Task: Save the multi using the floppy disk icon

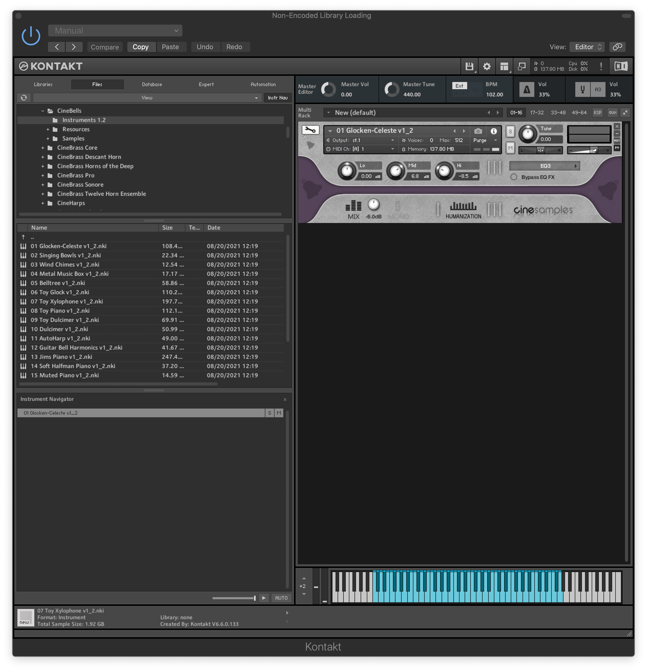Action: click(x=469, y=66)
